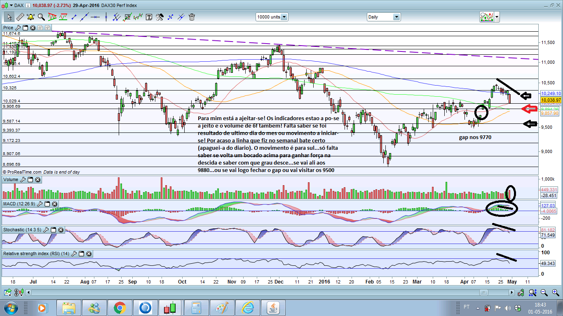Select the horizontal line tool
The height and width of the screenshot is (316, 563).
coord(95,17)
